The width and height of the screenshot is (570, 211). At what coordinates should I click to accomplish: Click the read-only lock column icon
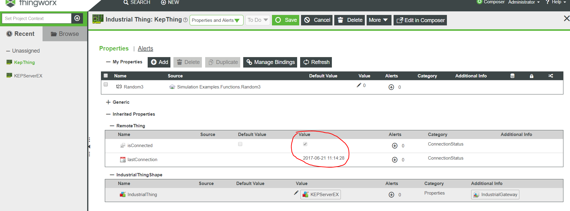(x=532, y=76)
